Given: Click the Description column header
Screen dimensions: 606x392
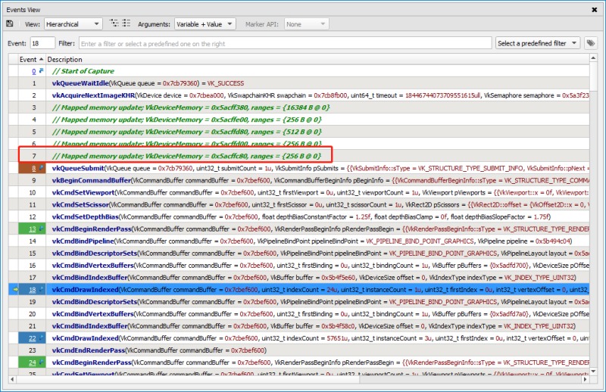Looking at the screenshot, I should (317, 60).
